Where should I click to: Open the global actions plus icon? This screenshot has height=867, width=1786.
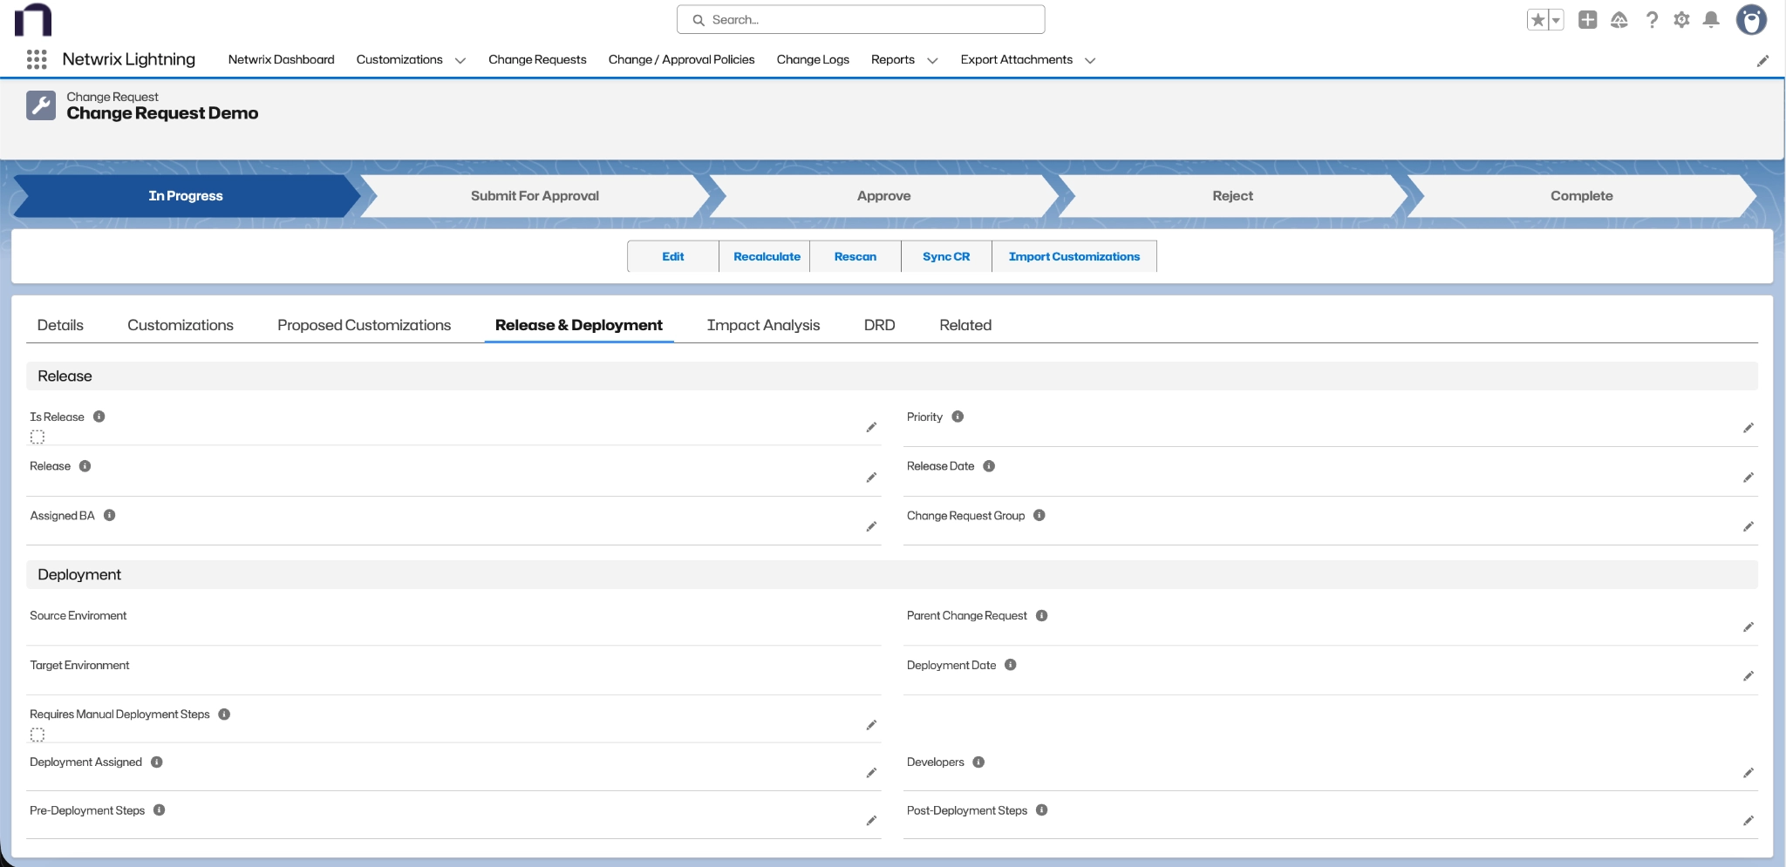pos(1587,20)
